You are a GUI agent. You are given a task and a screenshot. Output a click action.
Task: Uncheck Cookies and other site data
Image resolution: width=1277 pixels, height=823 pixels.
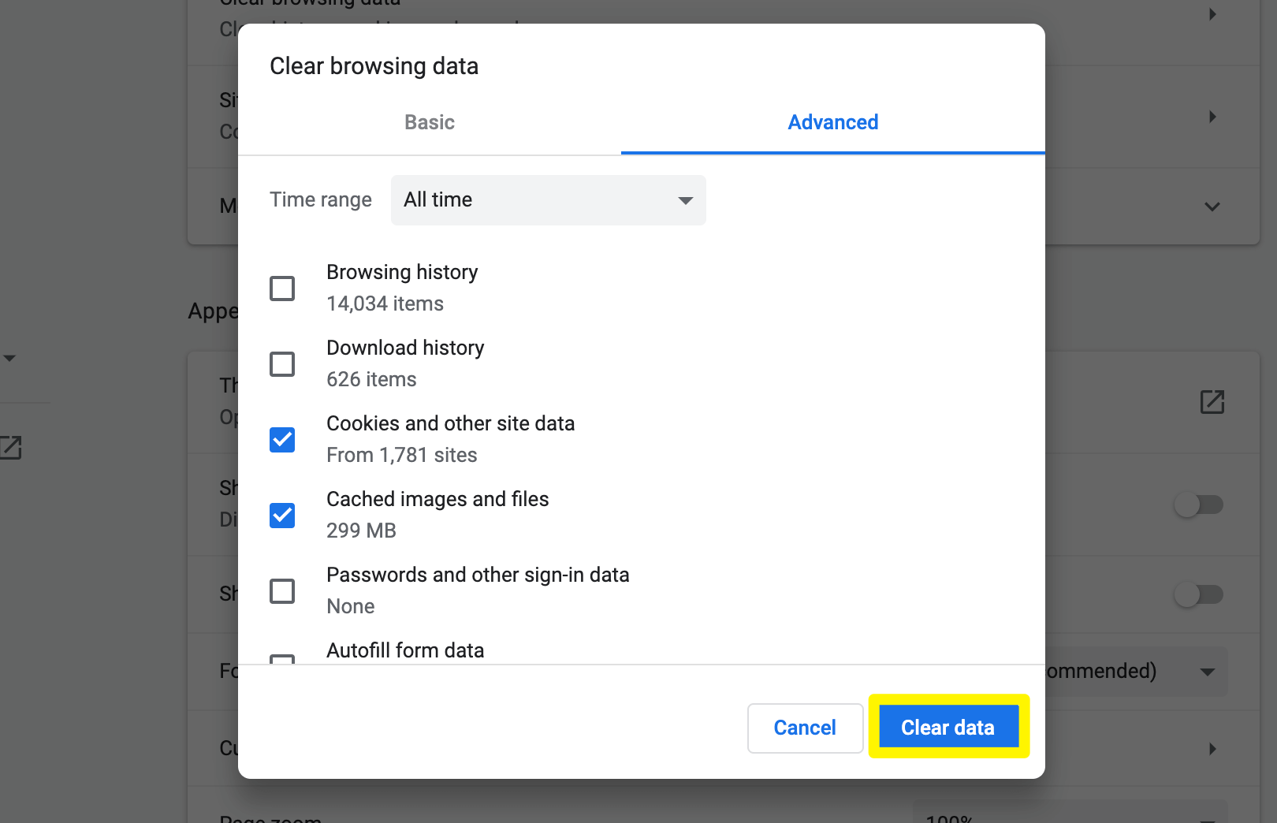point(282,440)
